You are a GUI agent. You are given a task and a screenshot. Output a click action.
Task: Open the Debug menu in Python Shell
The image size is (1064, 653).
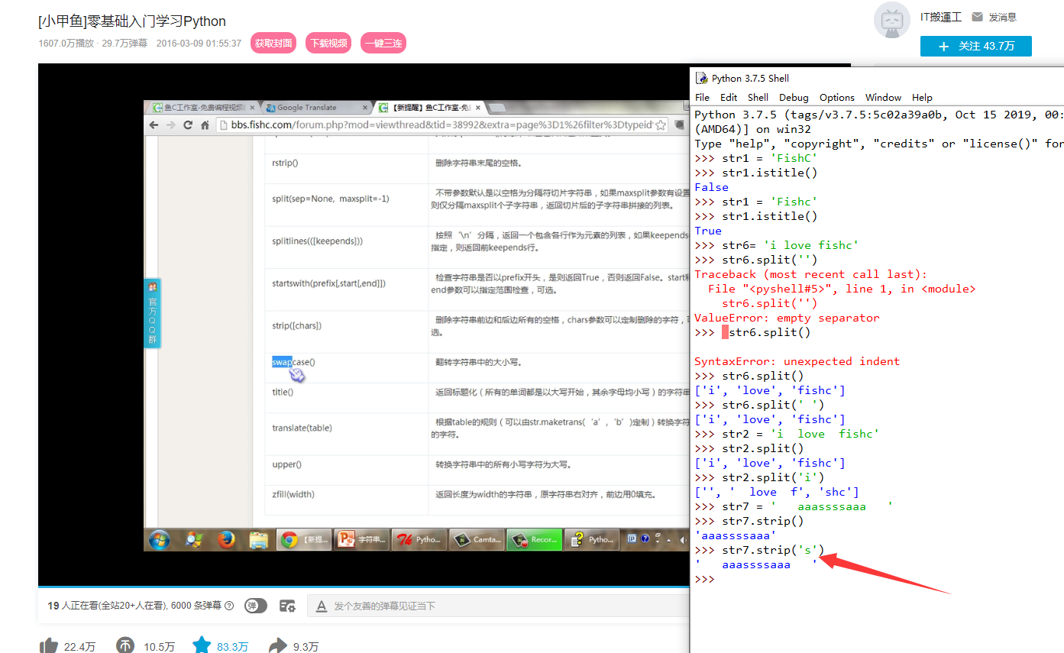(x=794, y=97)
